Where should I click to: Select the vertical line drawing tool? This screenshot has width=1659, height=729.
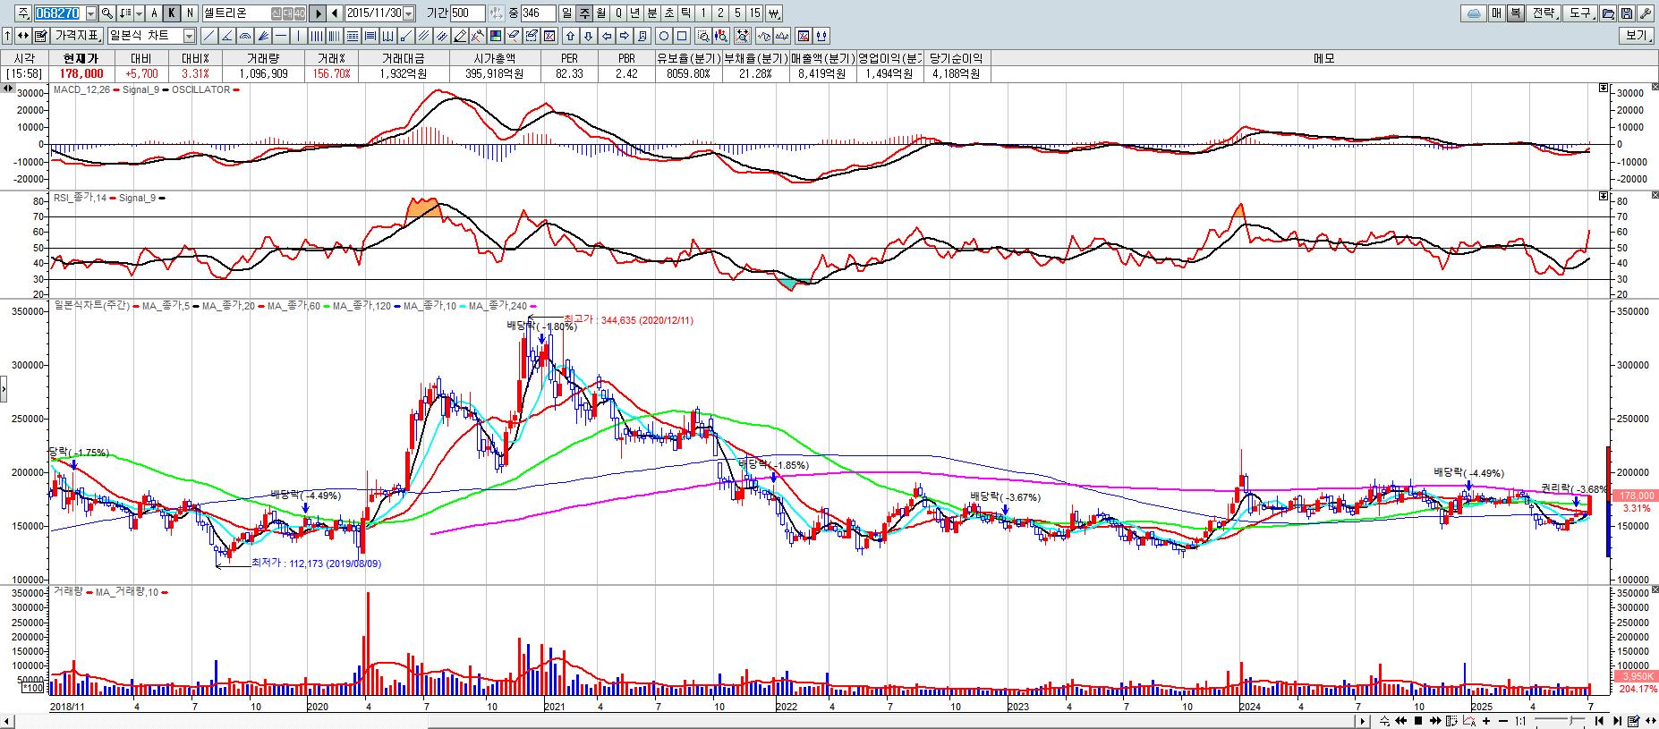[297, 36]
